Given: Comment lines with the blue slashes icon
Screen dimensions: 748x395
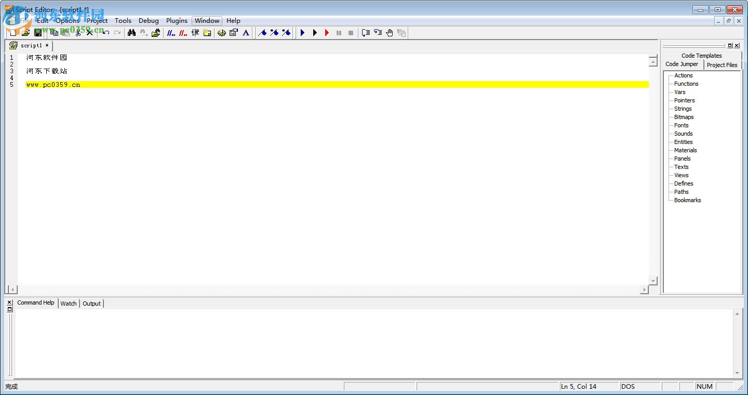Looking at the screenshot, I should pos(171,33).
